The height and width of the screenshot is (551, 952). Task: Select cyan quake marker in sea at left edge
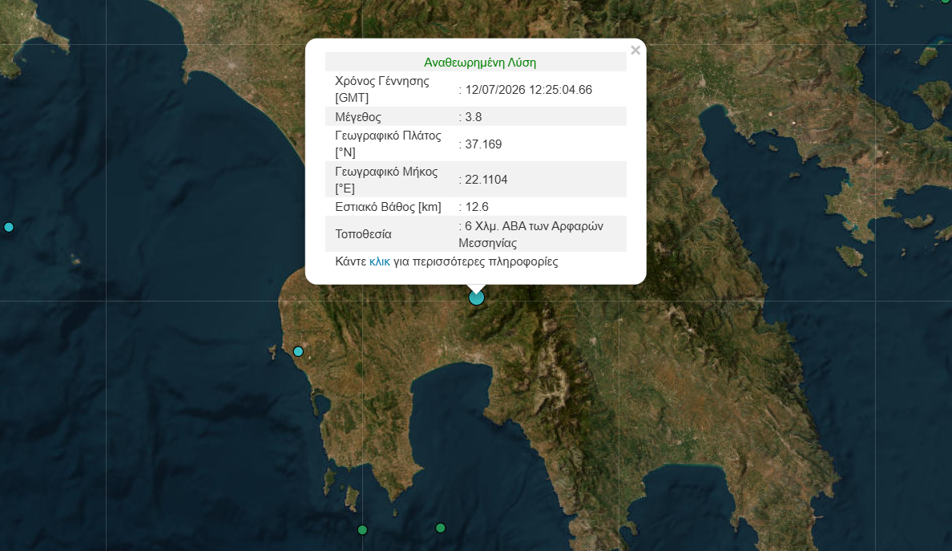9,227
